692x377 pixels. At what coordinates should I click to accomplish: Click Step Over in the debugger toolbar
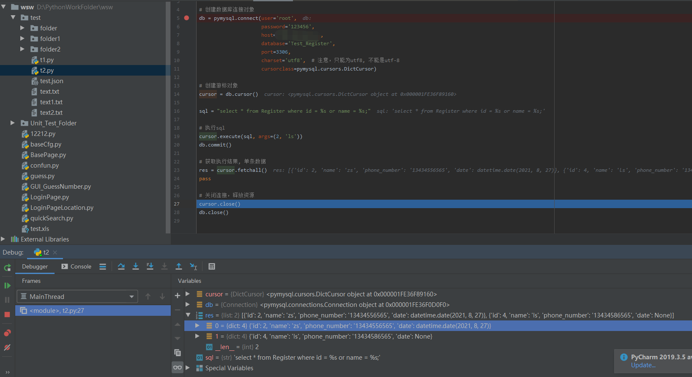(121, 266)
